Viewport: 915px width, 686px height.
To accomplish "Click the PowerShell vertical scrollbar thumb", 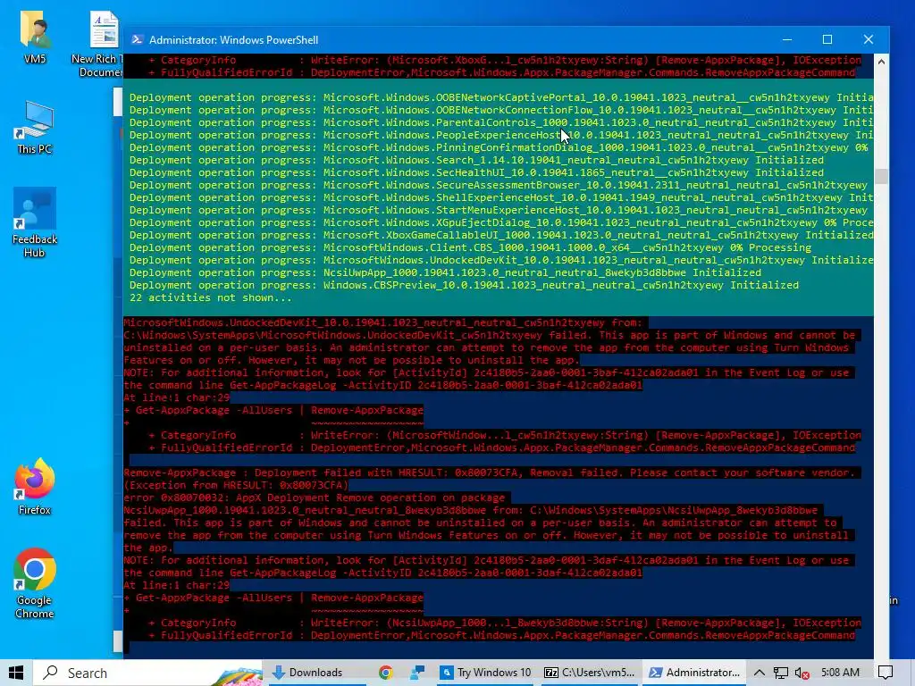I will pyautogui.click(x=881, y=176).
